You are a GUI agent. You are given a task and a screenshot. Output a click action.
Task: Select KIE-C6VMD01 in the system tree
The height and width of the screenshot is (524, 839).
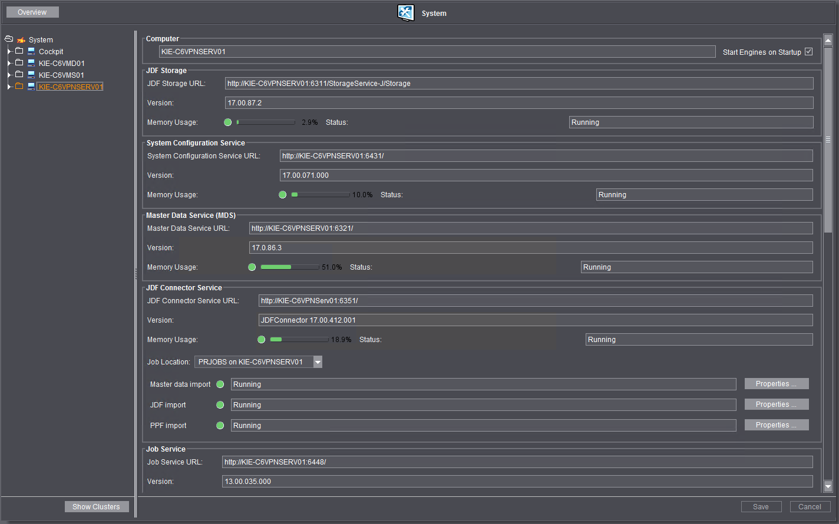[61, 63]
